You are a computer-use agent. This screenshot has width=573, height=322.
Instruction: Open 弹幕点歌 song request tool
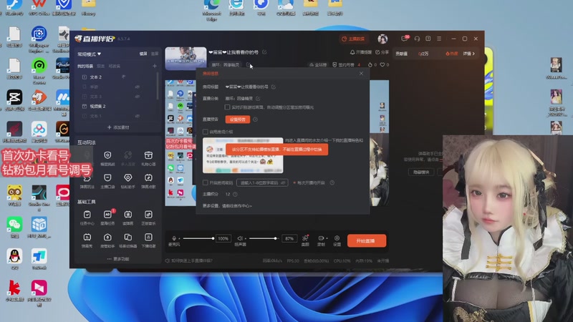[x=148, y=181]
